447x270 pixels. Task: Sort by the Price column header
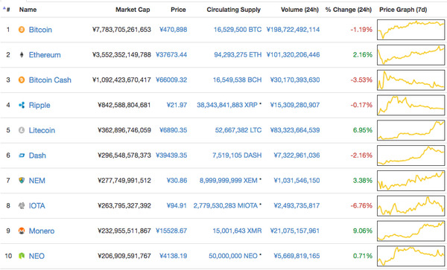click(x=178, y=10)
